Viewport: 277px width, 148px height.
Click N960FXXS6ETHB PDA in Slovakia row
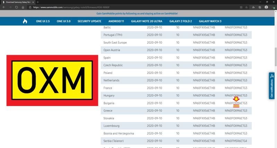pyautogui.click(x=204, y=118)
